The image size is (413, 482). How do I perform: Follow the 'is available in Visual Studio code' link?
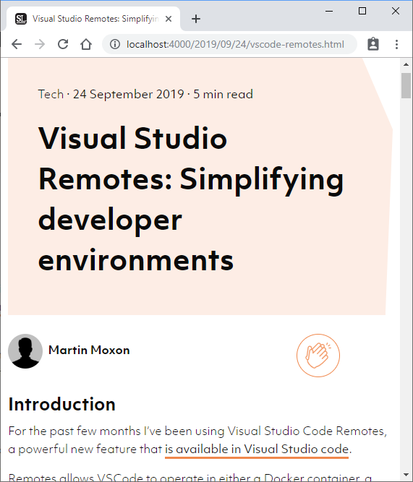257,449
